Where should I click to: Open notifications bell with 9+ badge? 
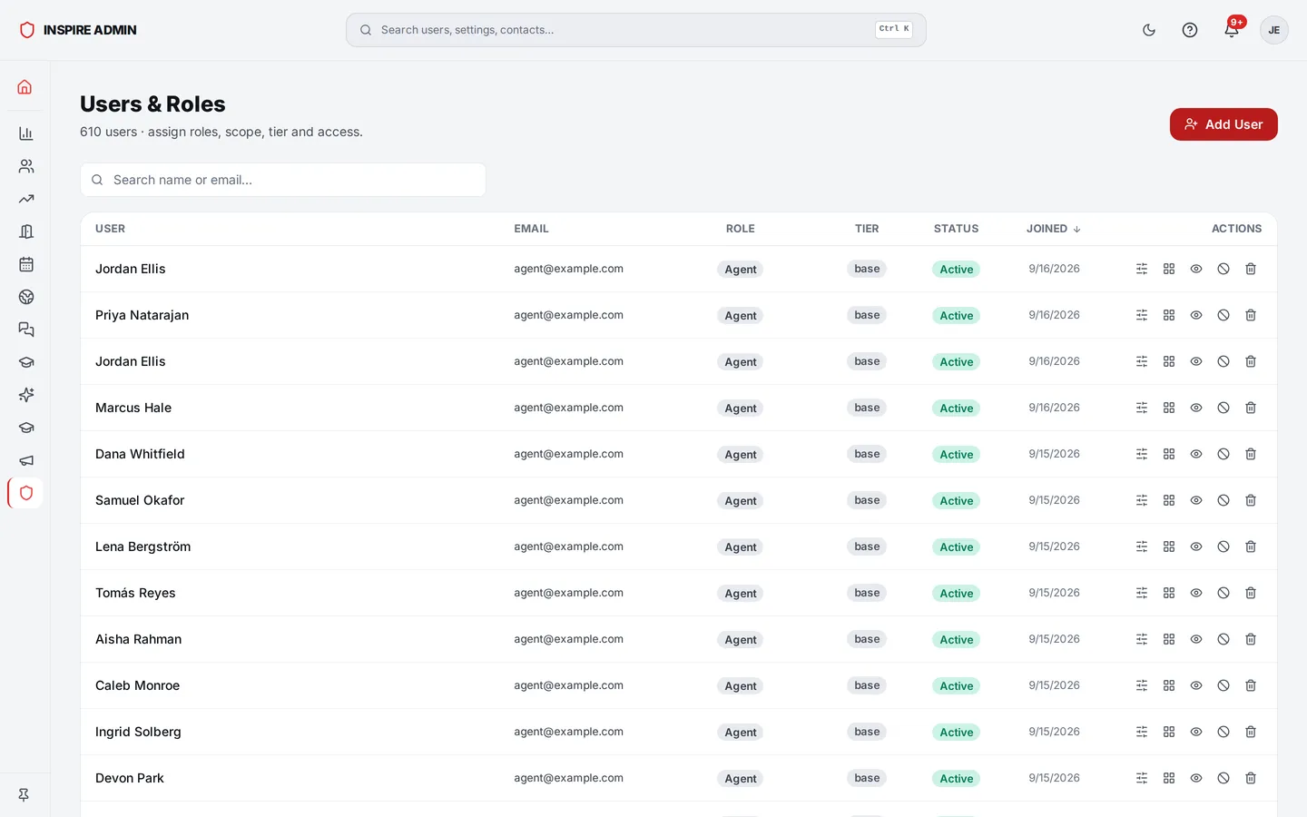(1232, 30)
